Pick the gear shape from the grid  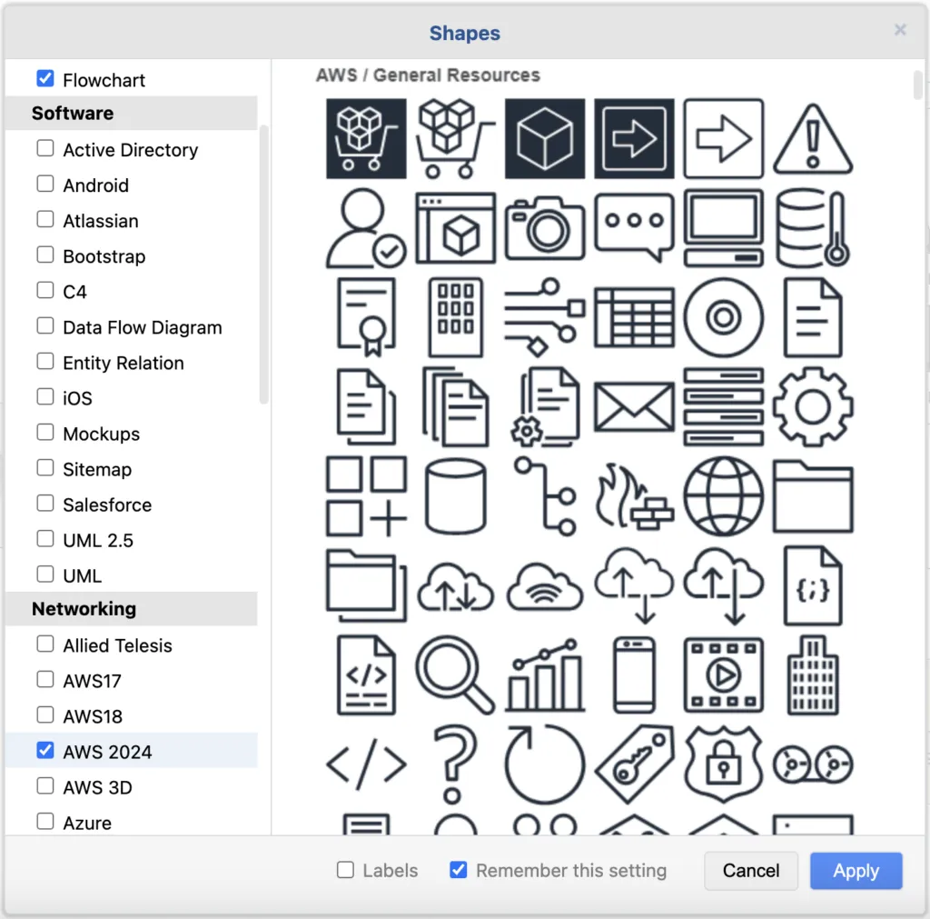[813, 406]
